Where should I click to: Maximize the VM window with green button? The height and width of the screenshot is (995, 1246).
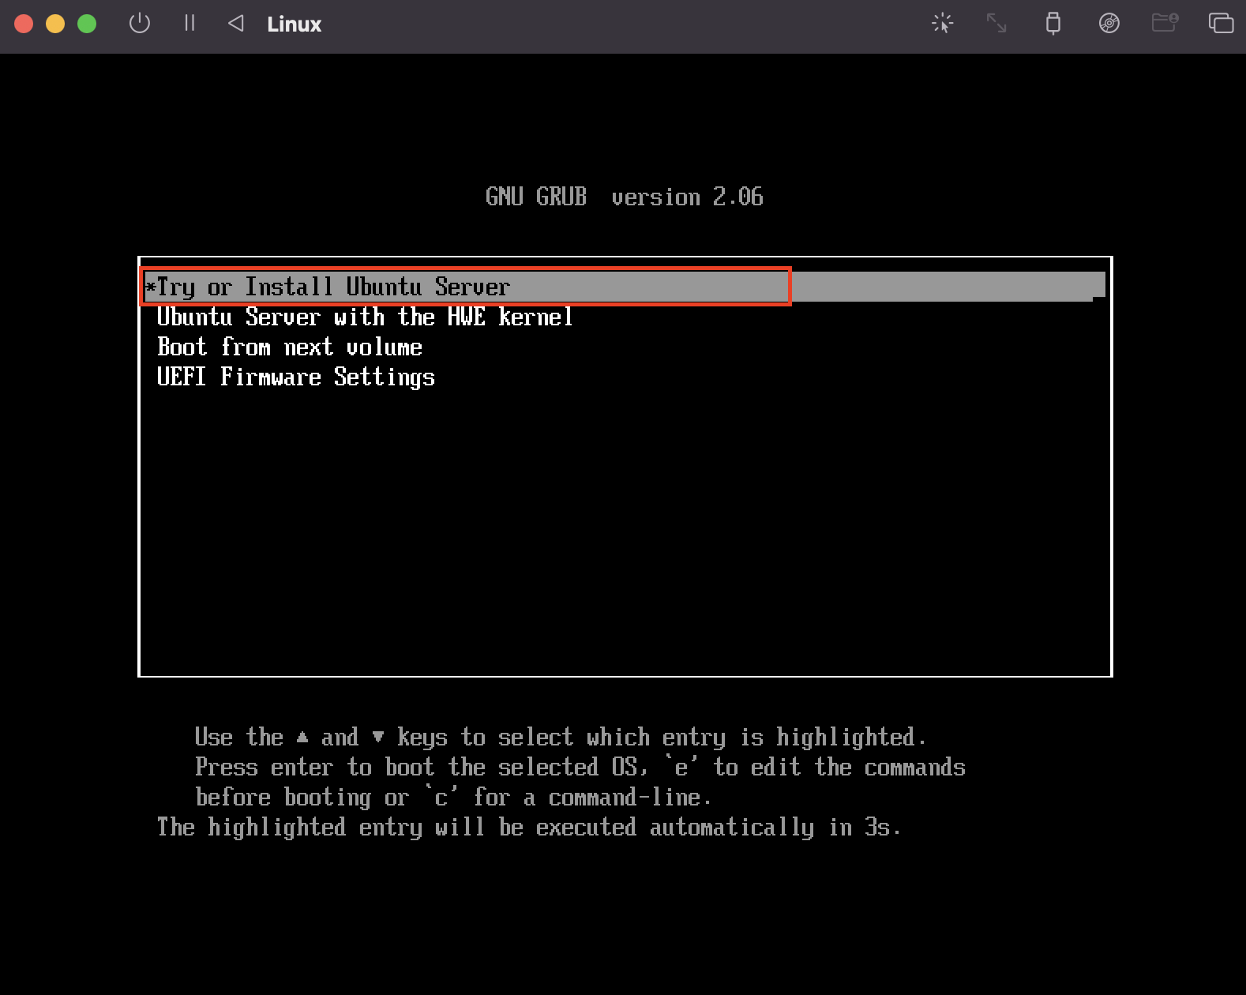click(x=87, y=24)
